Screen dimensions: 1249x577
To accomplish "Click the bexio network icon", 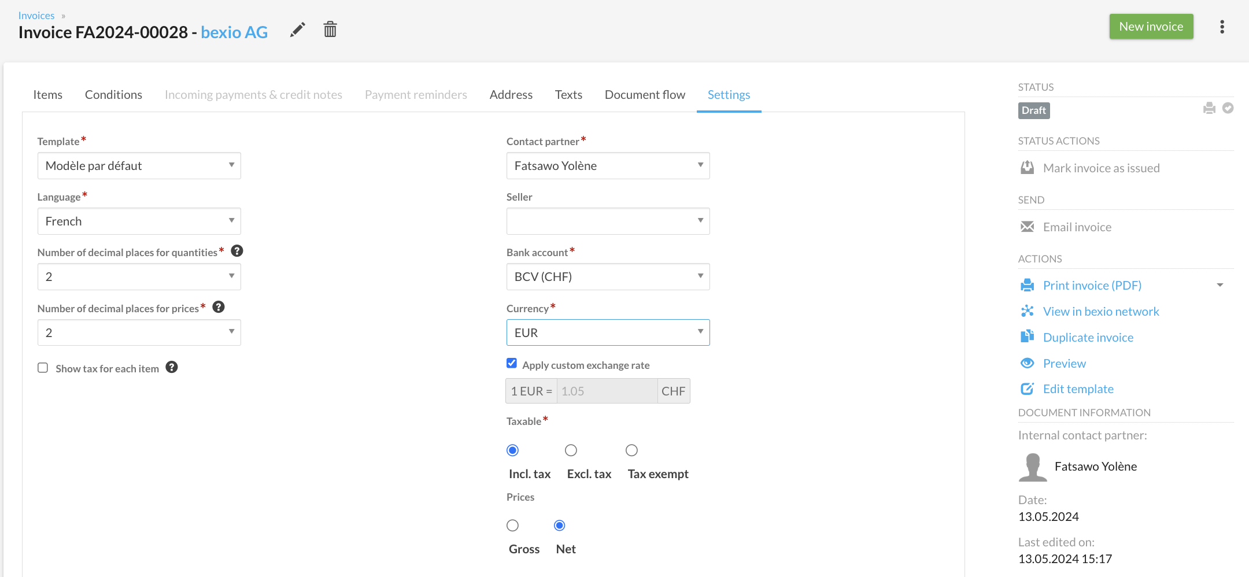I will click(x=1028, y=311).
